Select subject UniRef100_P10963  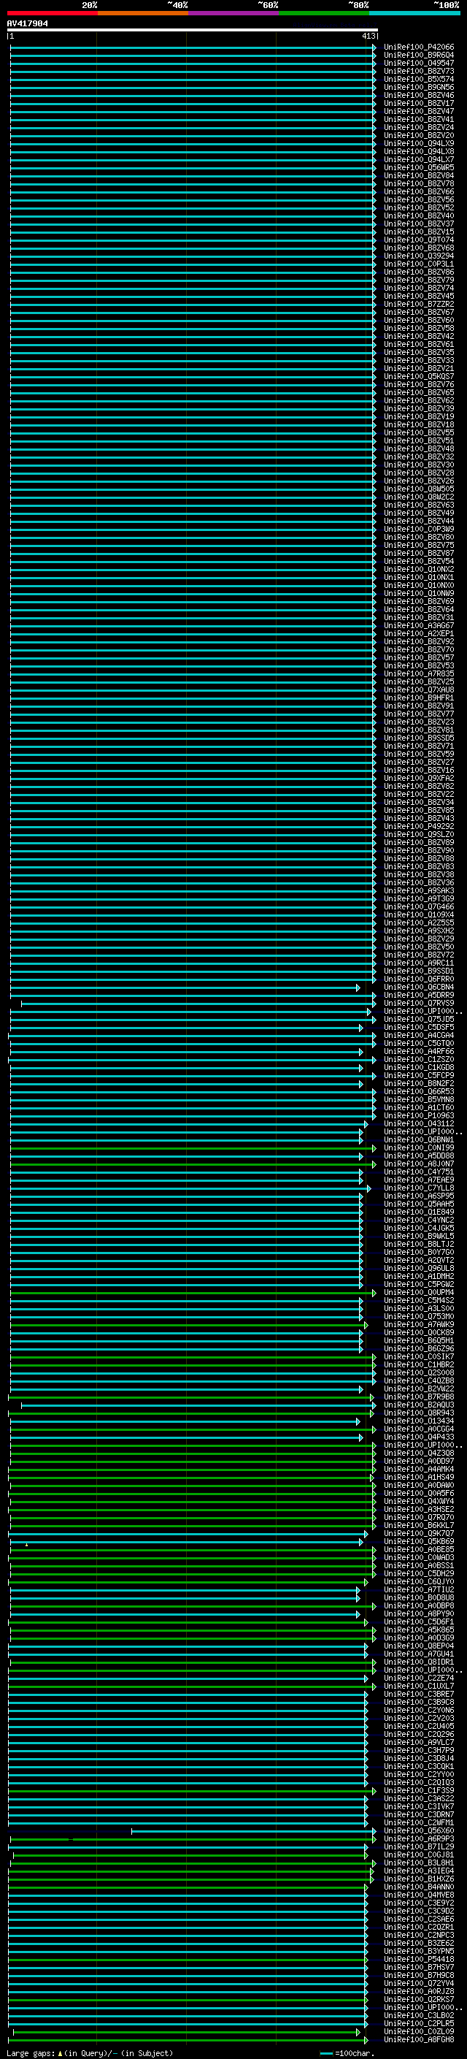tap(418, 1116)
